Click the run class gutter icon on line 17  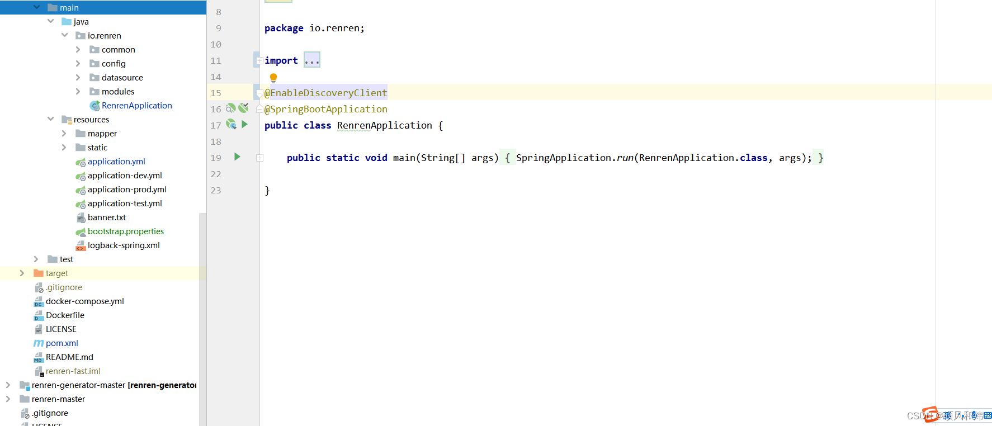(231, 124)
